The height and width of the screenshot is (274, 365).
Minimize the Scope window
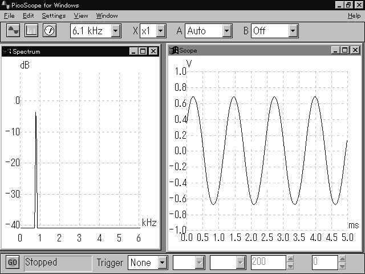[x=335, y=50]
